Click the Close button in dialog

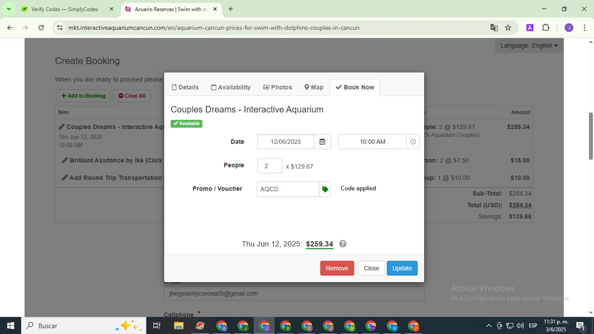point(371,268)
